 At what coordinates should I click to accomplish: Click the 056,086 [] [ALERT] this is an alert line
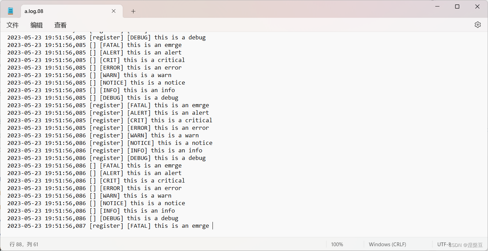pyautogui.click(x=94, y=173)
